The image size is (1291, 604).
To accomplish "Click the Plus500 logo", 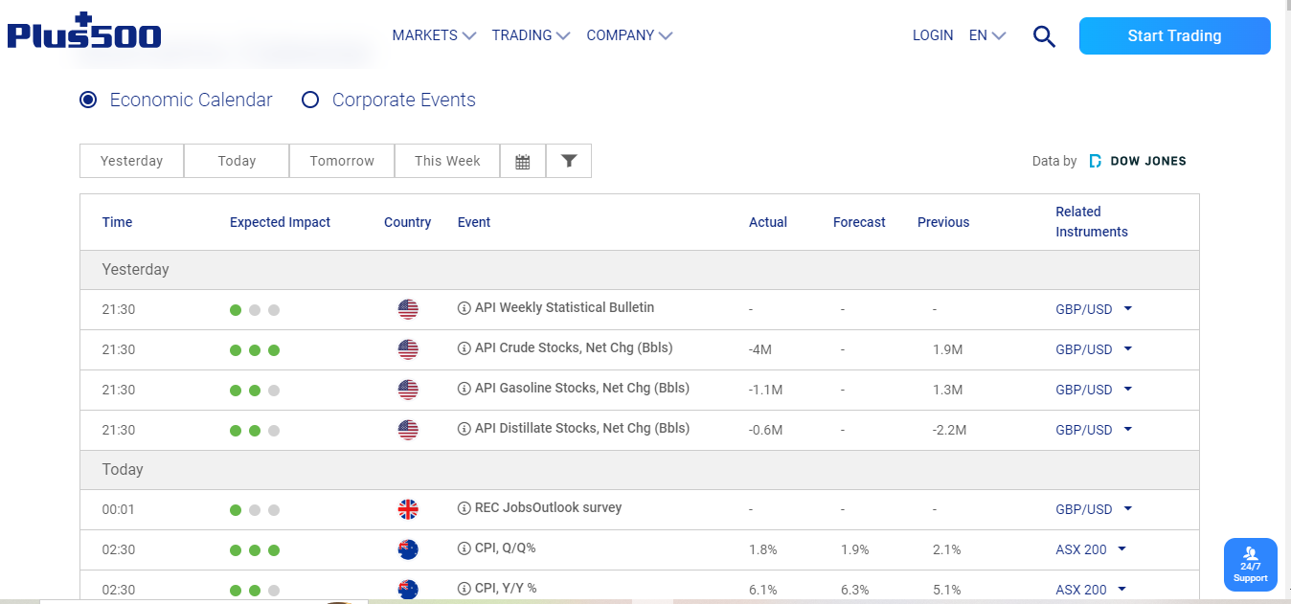I will tap(84, 32).
